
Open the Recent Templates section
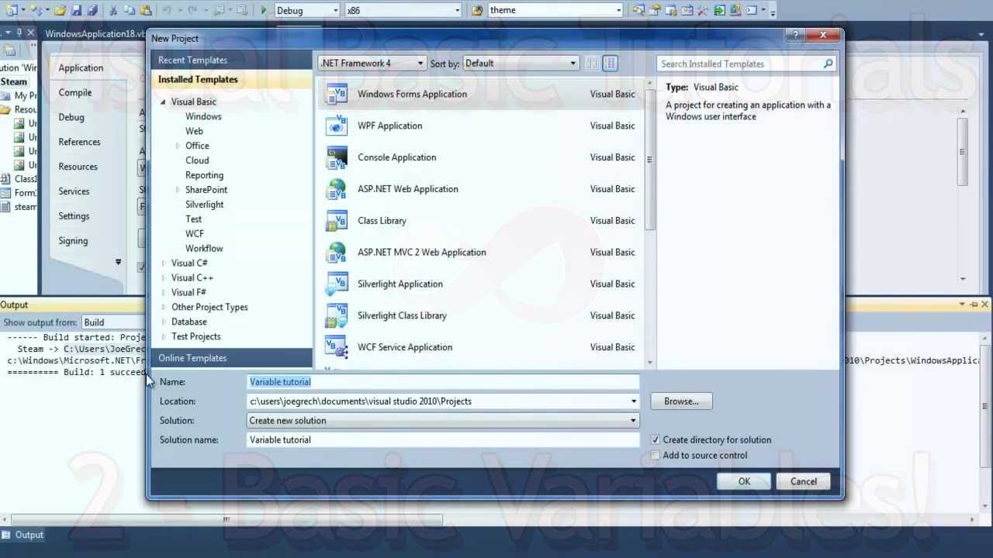coord(231,60)
